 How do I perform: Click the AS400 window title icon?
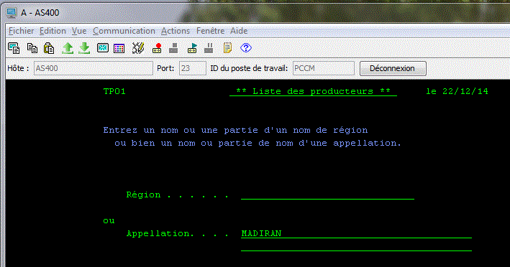(12, 13)
